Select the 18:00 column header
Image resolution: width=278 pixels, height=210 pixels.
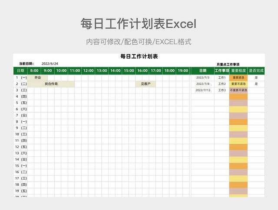(x=169, y=71)
